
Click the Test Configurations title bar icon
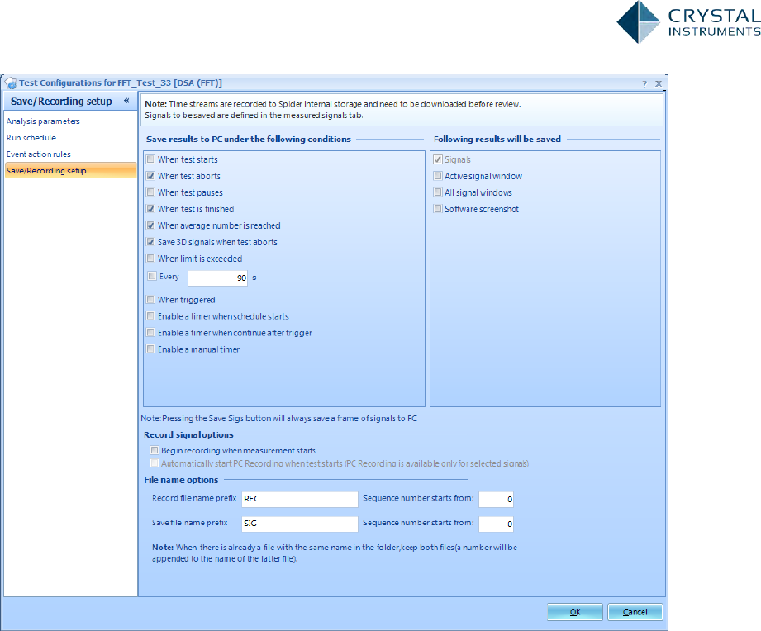click(x=11, y=83)
